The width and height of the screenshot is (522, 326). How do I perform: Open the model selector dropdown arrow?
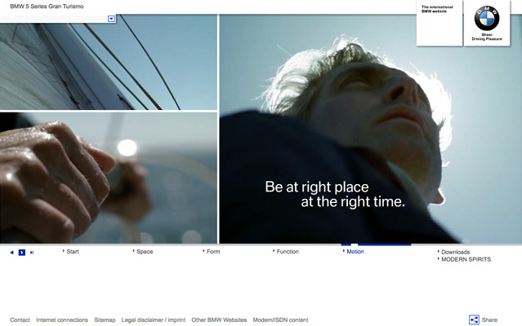pyautogui.click(x=111, y=18)
